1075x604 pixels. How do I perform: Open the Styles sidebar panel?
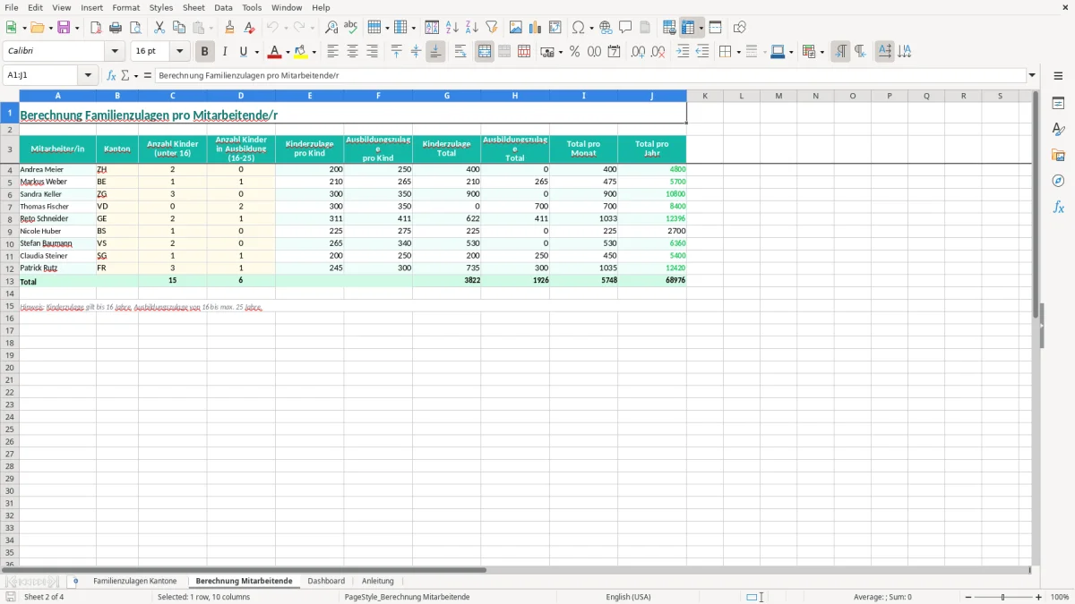(x=1058, y=130)
